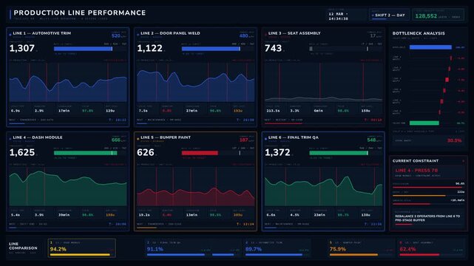
Task: Click the amber status dot beside Line 5
Action: pos(138,139)
